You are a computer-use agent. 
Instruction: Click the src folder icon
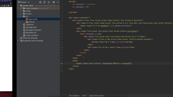(x=24, y=16)
